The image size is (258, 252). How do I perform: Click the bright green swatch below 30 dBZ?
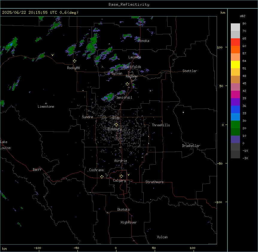pos(235,125)
